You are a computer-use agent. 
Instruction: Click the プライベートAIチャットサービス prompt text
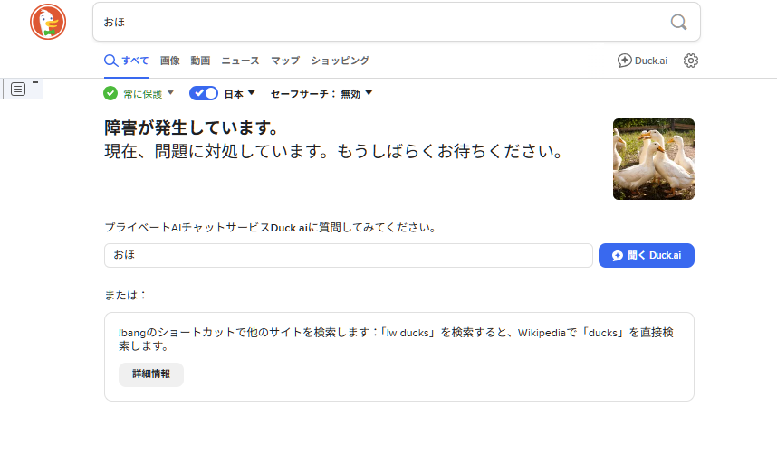(271, 228)
